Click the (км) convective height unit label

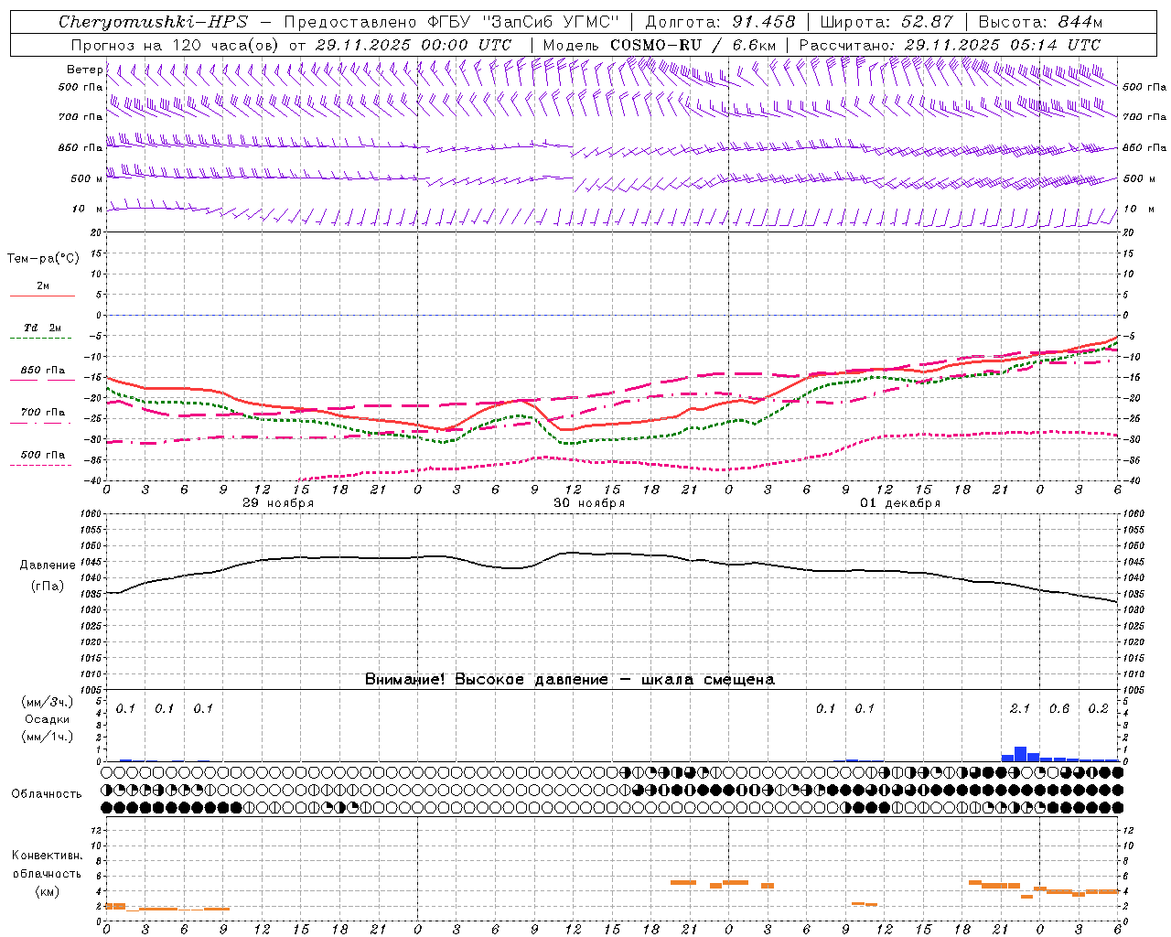tap(47, 891)
